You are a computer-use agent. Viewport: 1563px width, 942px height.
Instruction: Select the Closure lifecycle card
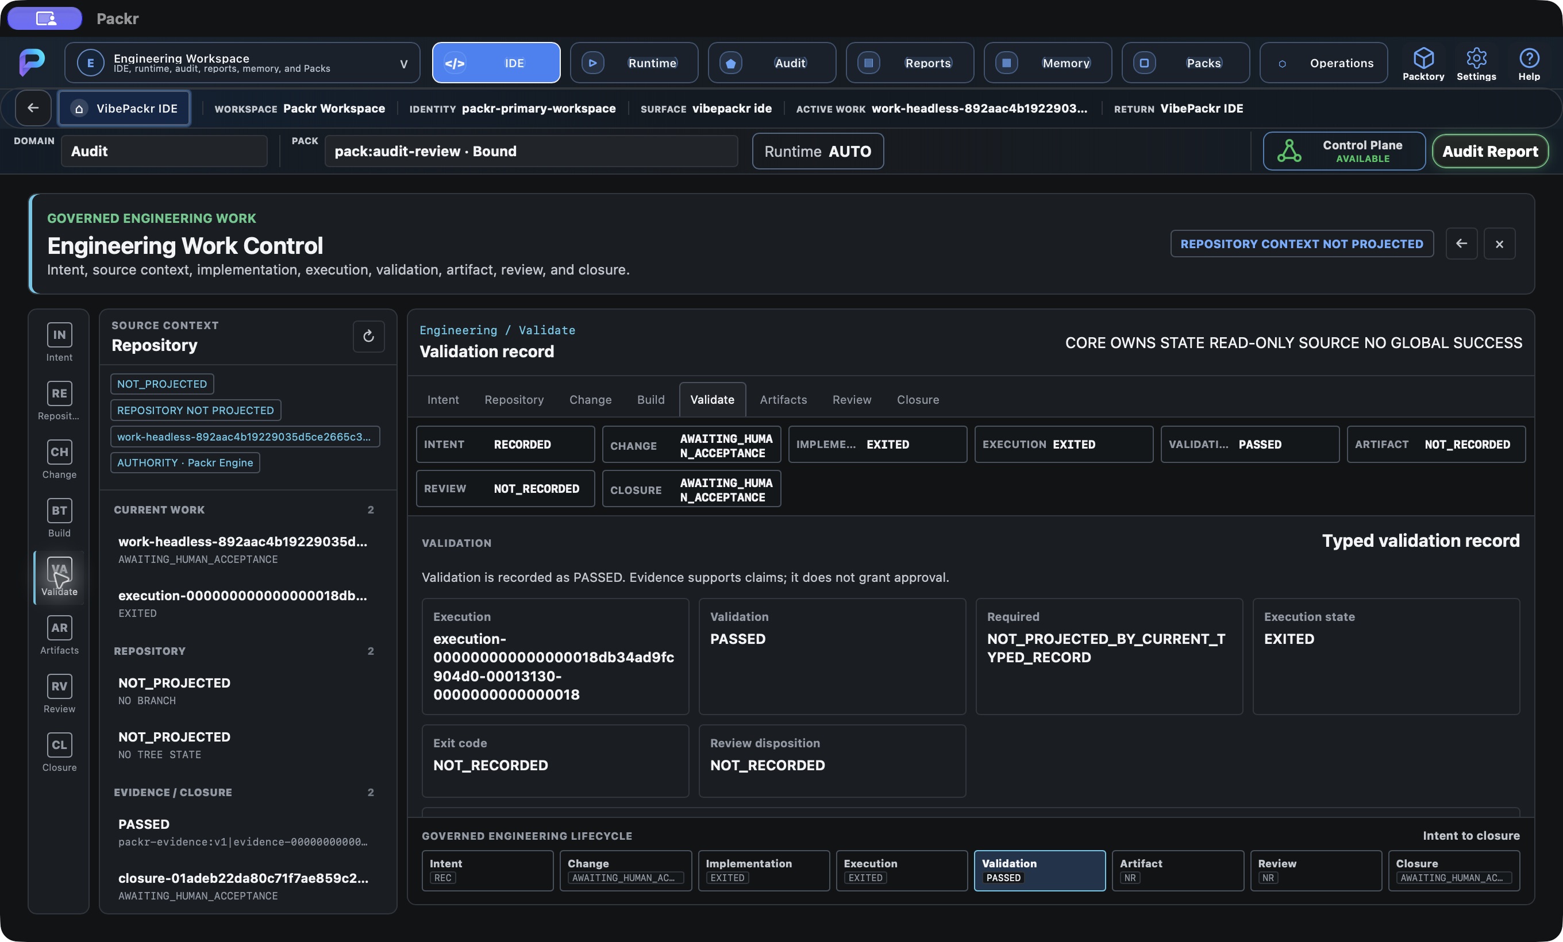click(1454, 870)
